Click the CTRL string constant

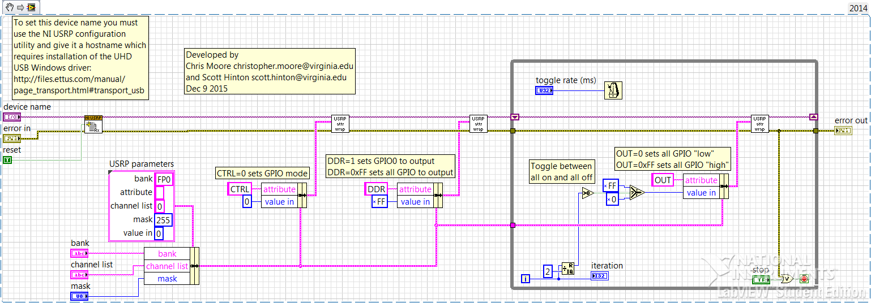pyautogui.click(x=240, y=189)
